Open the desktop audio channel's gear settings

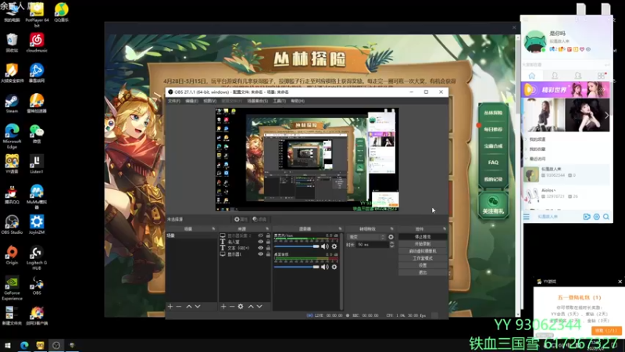334,267
